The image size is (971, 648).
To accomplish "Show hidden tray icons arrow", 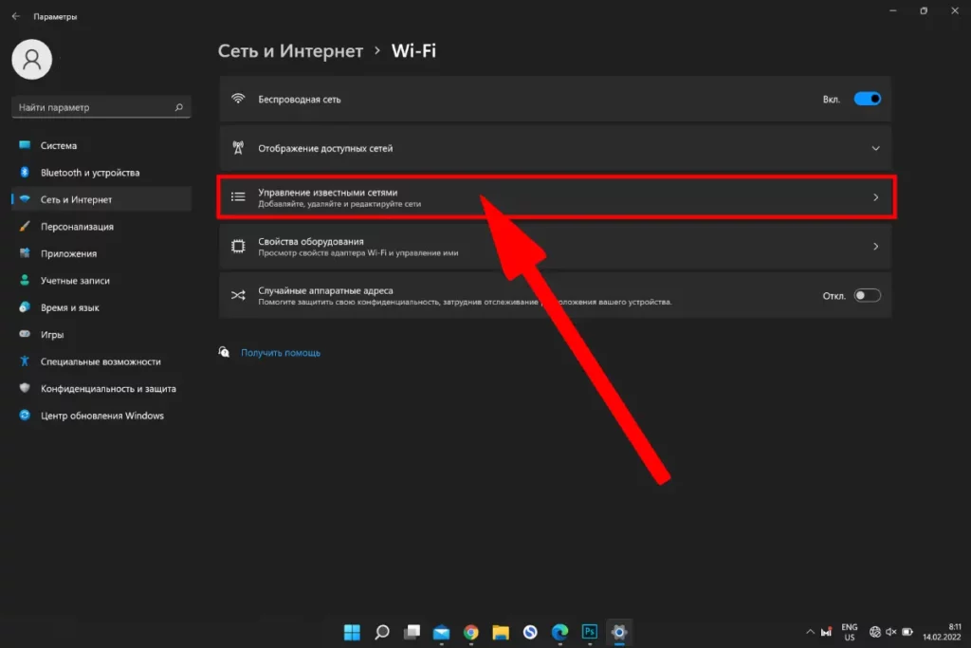I will point(810,632).
